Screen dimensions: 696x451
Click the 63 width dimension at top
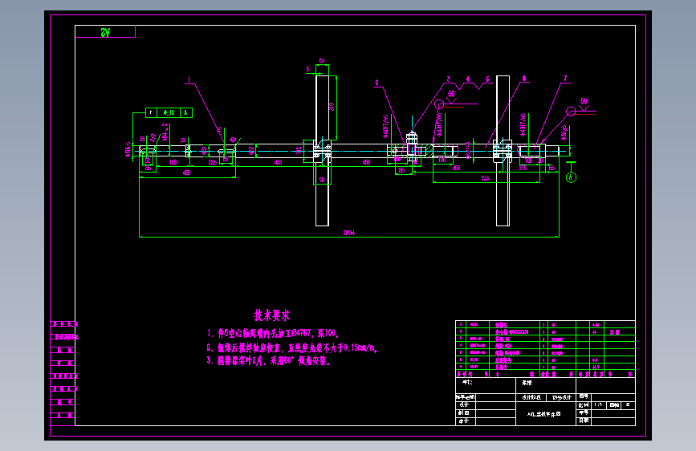tap(322, 60)
